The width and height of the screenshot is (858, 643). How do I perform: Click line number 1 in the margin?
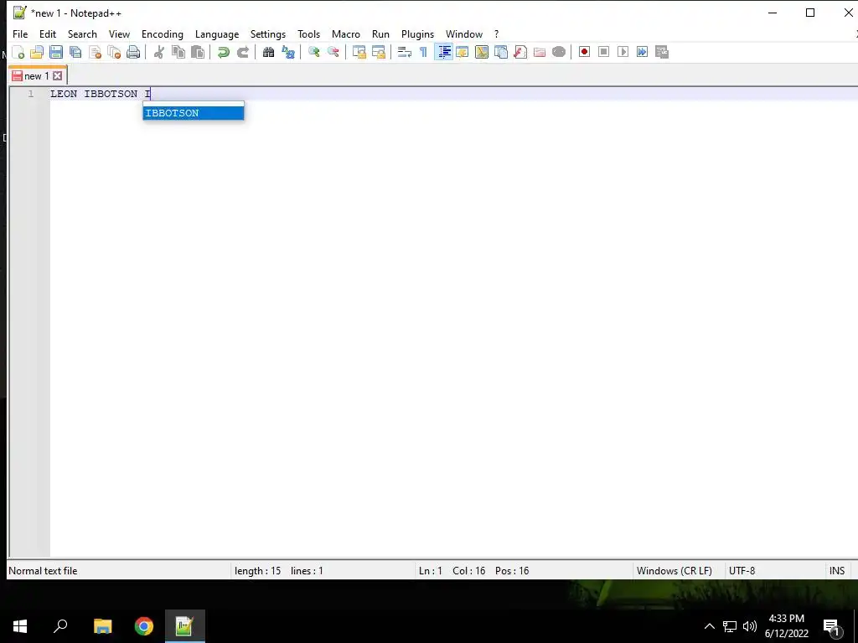click(x=31, y=94)
